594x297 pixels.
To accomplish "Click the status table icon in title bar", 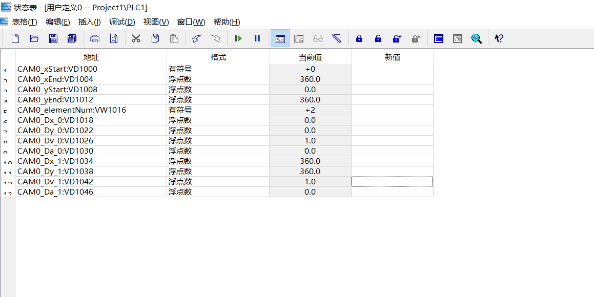I will pyautogui.click(x=6, y=7).
